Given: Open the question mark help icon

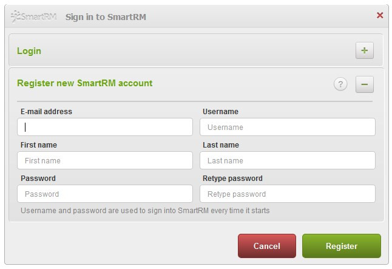Looking at the screenshot, I should (x=340, y=84).
